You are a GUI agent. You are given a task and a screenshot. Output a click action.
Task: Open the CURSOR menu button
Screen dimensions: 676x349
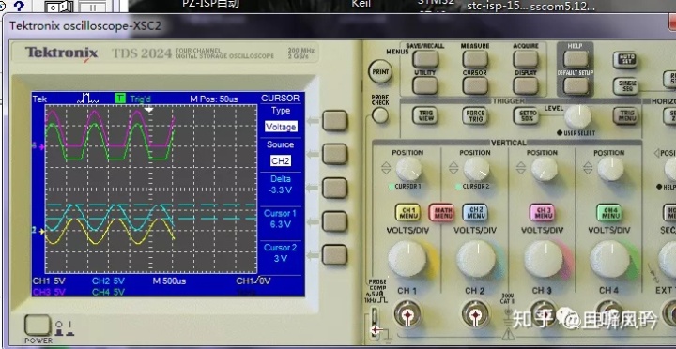(475, 85)
